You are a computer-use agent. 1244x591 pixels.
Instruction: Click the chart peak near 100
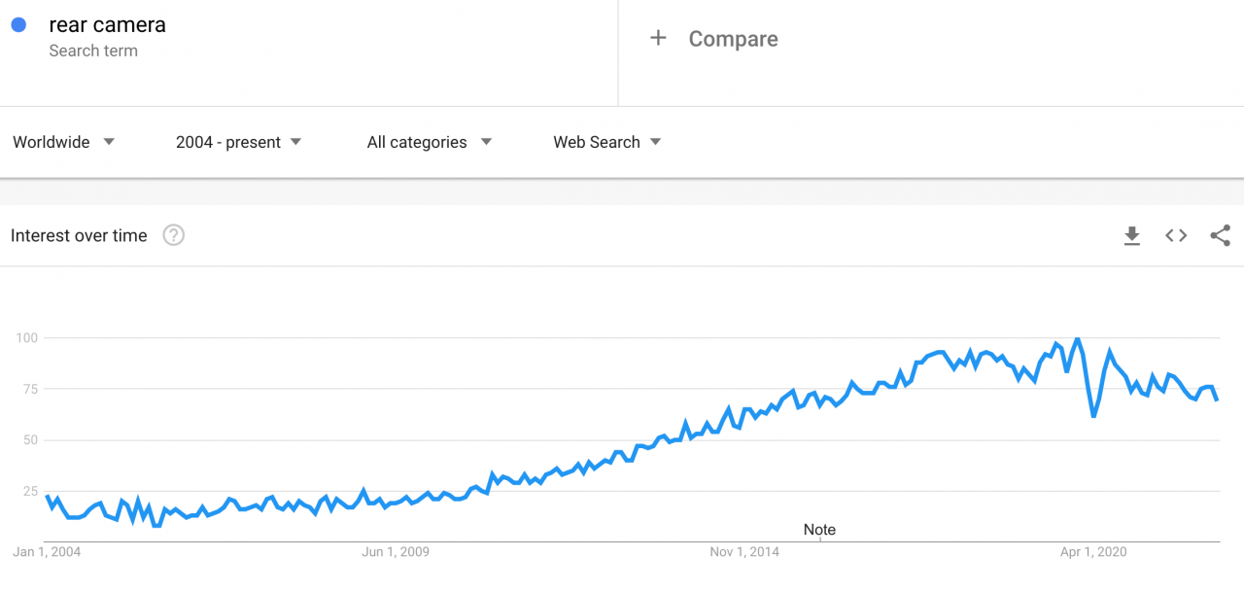coord(1076,339)
